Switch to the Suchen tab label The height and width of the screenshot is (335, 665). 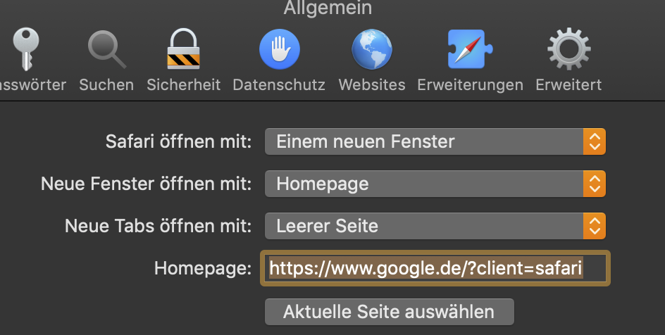tap(106, 85)
